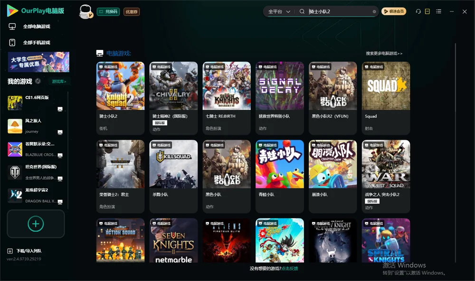The width and height of the screenshot is (475, 281).
Task: Open 搜索更多电脑游戏 link
Action: pos(384,53)
